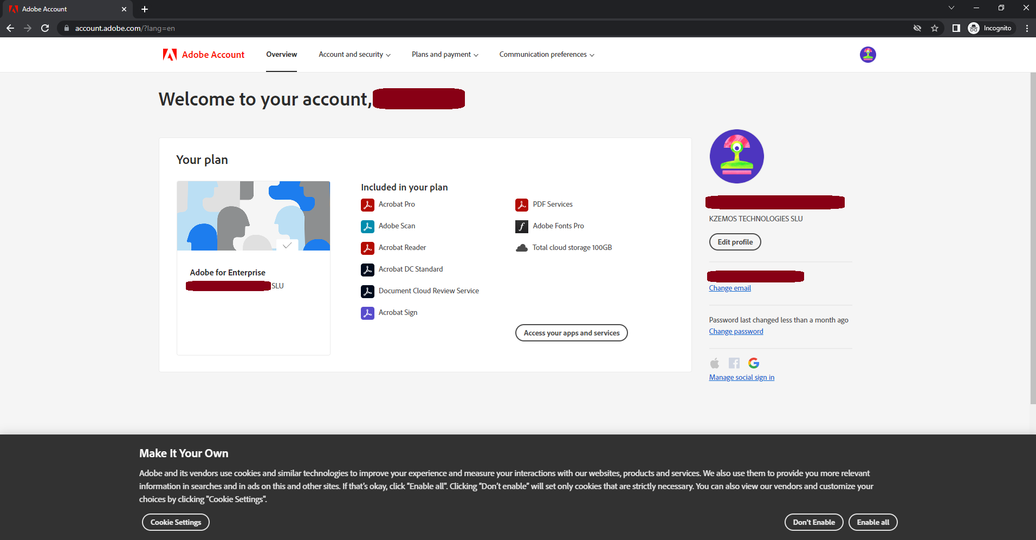Screen dimensions: 1036x540
Task: Click the cloud storage icon
Action: (x=521, y=247)
